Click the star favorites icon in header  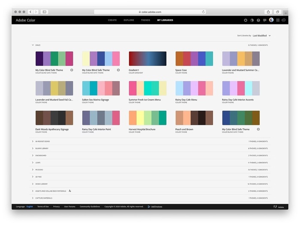tap(246, 20)
